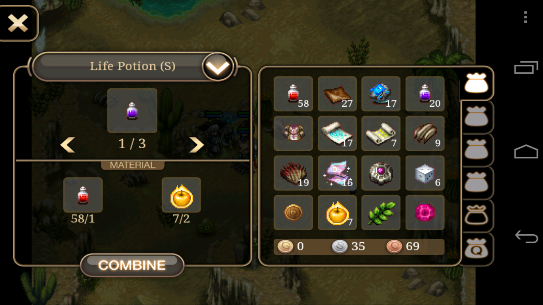Switch to the second inventory bag tab

477,117
